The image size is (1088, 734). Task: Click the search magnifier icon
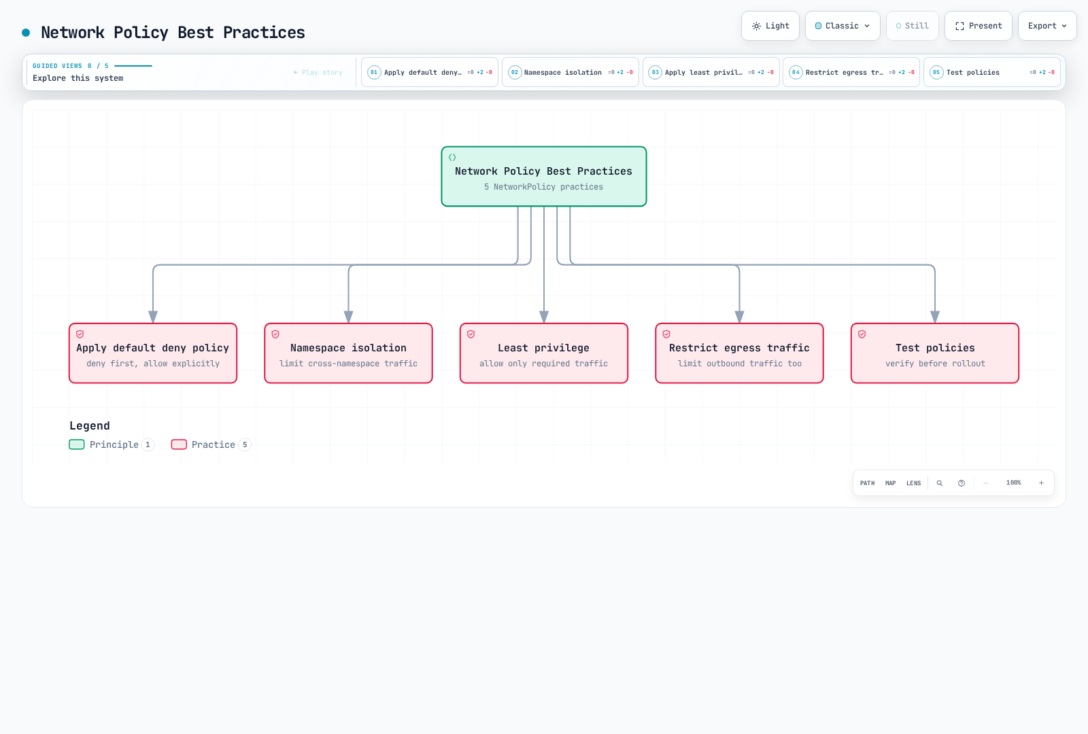tap(940, 483)
